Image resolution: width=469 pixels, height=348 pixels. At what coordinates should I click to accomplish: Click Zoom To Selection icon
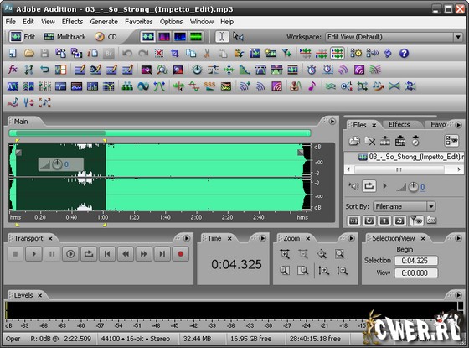[340, 254]
